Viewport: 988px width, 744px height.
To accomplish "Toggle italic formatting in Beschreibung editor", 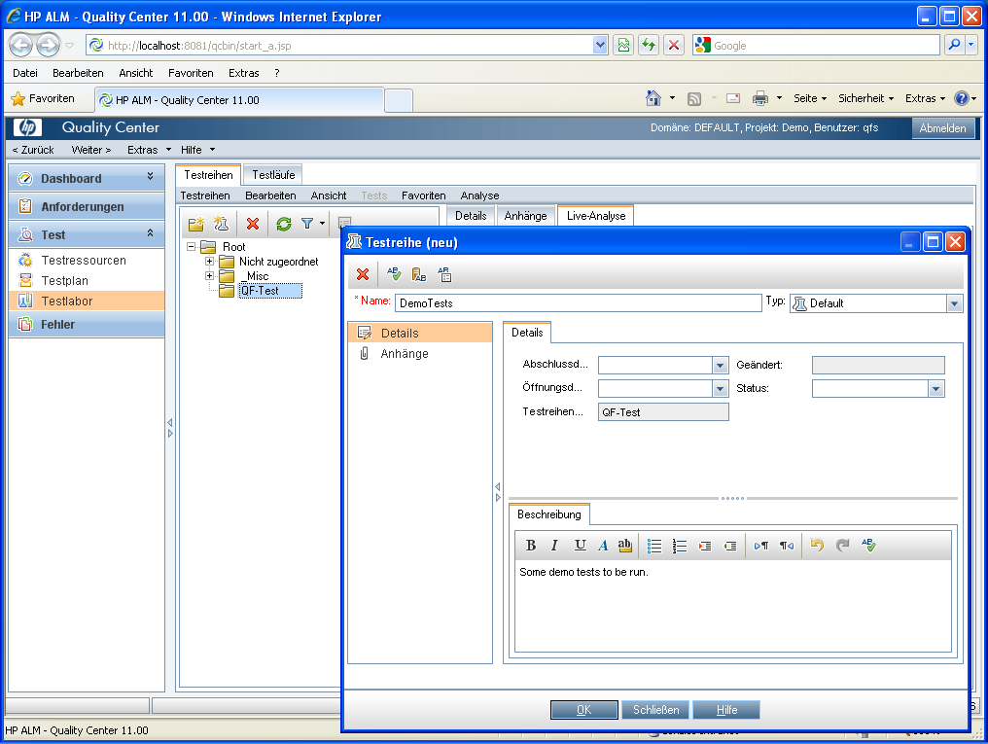I will [x=554, y=546].
